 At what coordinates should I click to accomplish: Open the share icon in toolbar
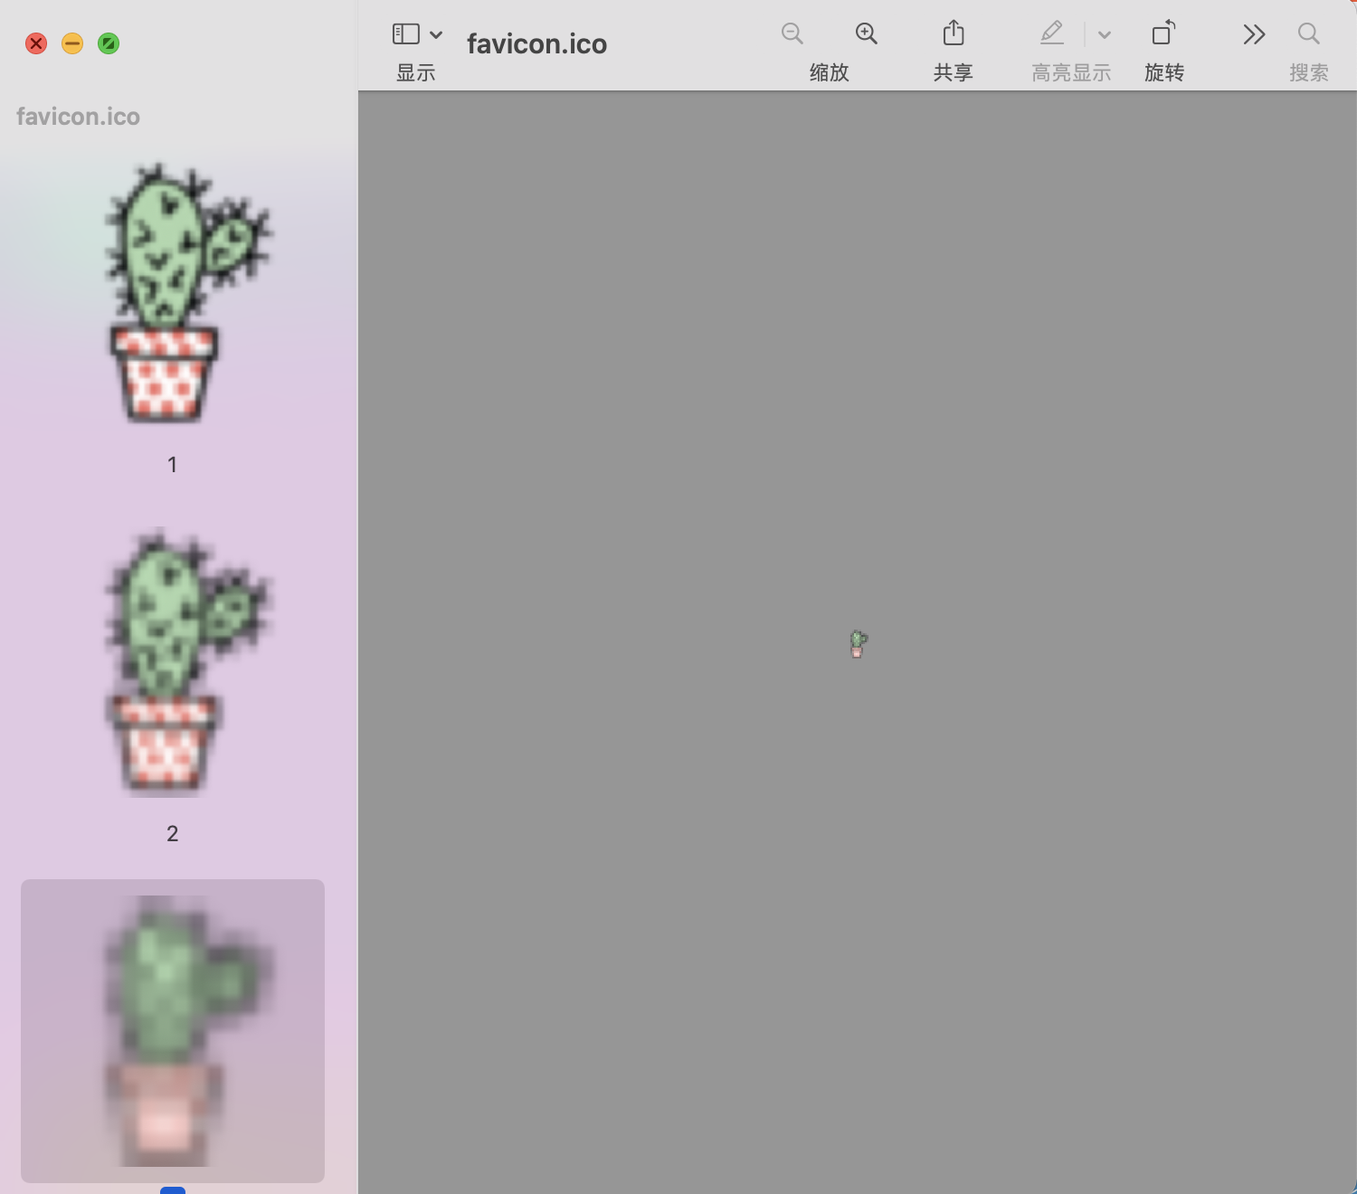pos(953,34)
